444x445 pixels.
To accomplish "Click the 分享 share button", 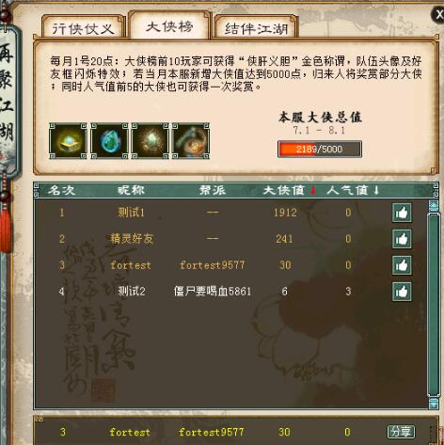I will point(401,432).
